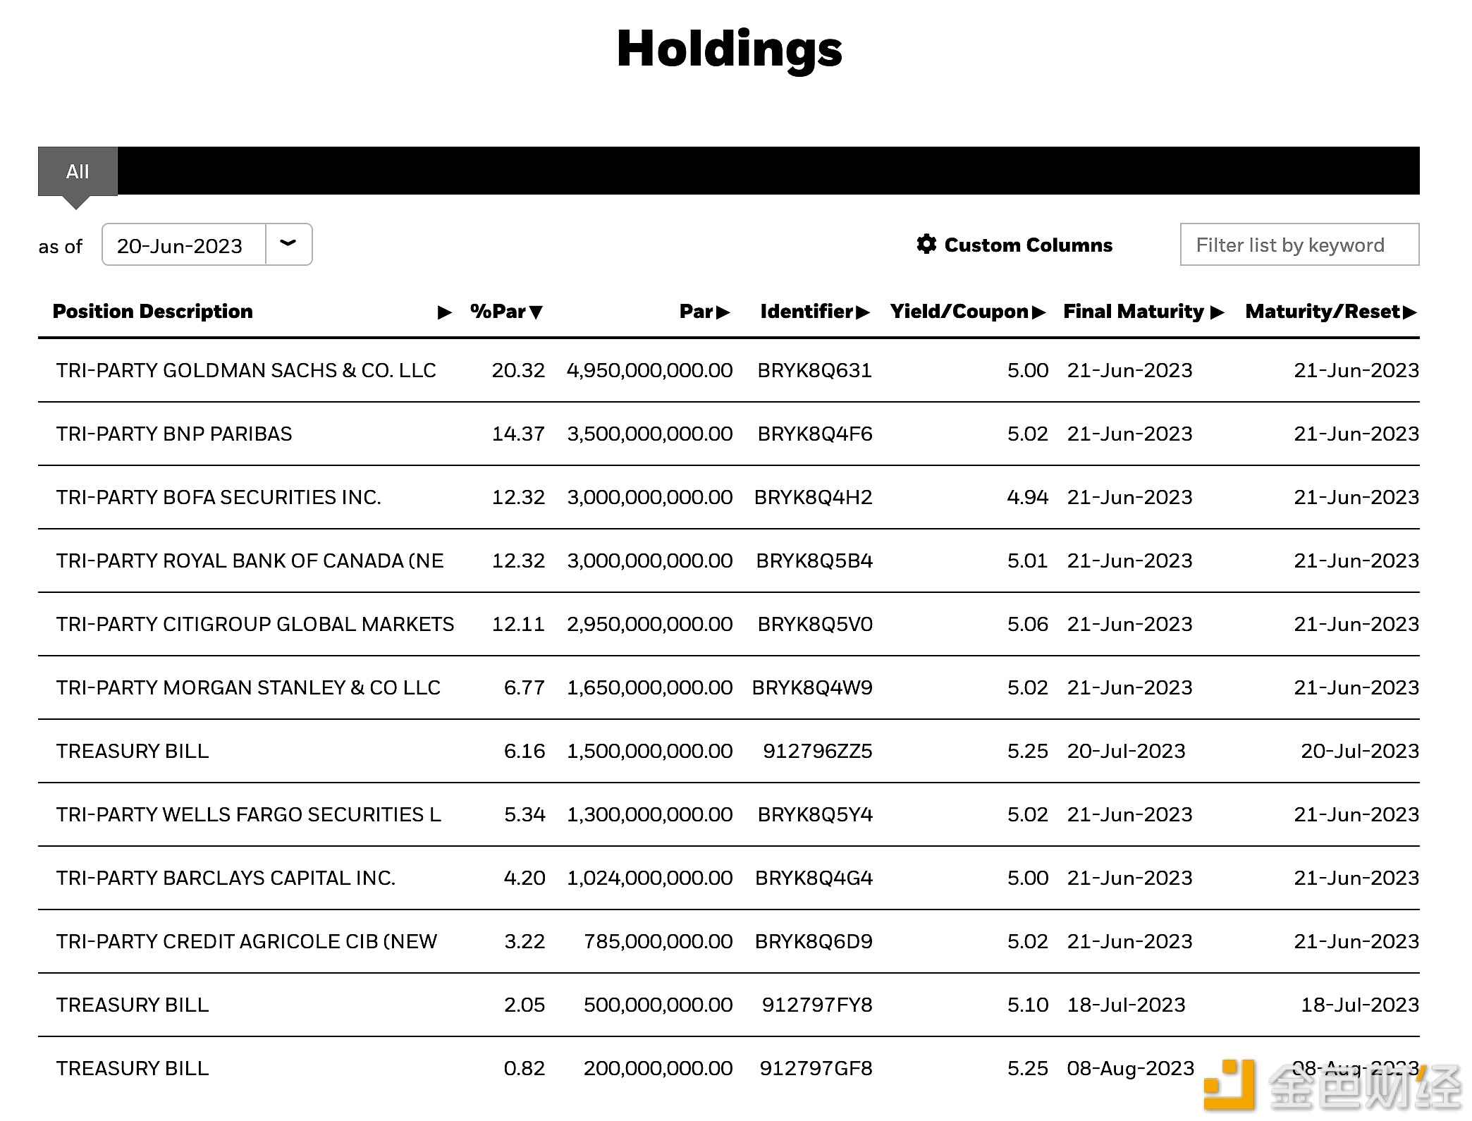Click yield value 5.06
The image size is (1472, 1121).
[1028, 624]
